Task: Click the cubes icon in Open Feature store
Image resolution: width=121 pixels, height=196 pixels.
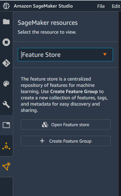Action: tap(45, 125)
